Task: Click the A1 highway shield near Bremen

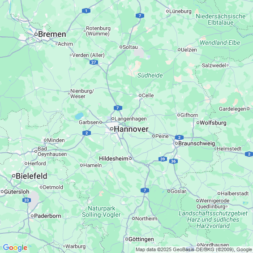Action: pyautogui.click(x=86, y=11)
